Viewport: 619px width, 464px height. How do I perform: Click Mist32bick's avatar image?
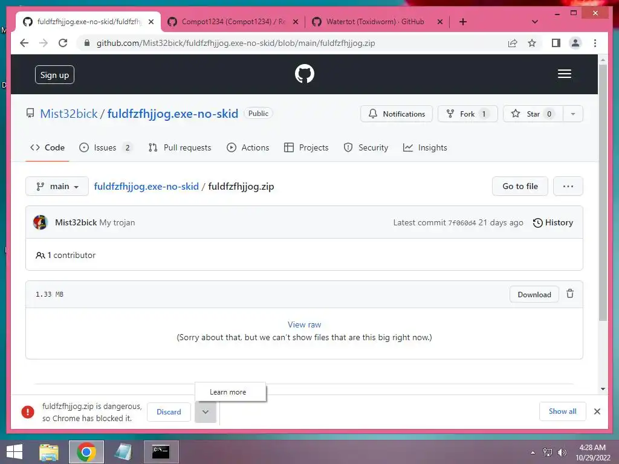click(x=41, y=222)
